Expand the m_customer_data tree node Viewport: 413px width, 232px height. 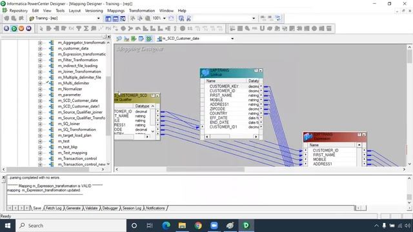[40, 48]
